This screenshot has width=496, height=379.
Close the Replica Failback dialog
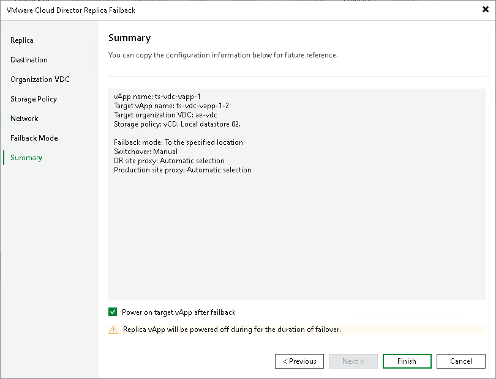[x=485, y=10]
